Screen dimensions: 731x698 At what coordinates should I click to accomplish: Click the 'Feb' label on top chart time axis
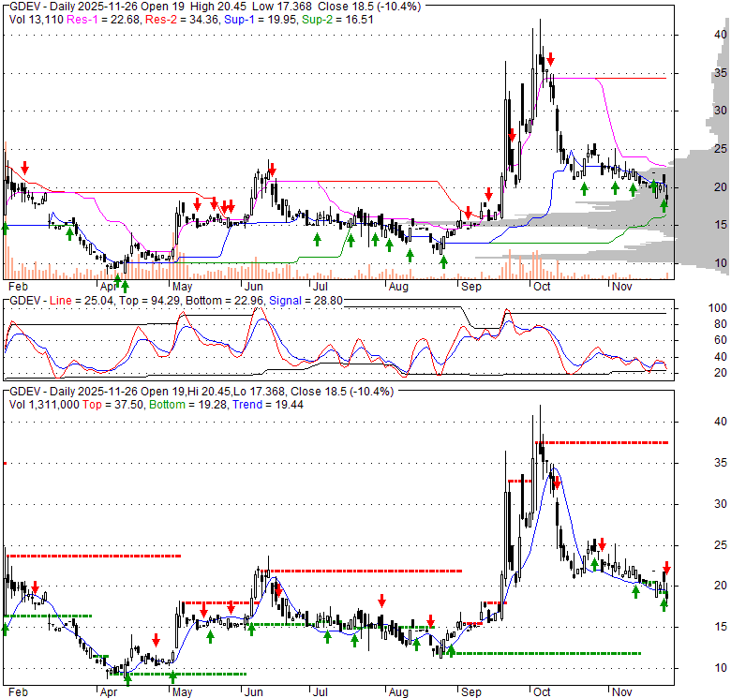pos(18,287)
